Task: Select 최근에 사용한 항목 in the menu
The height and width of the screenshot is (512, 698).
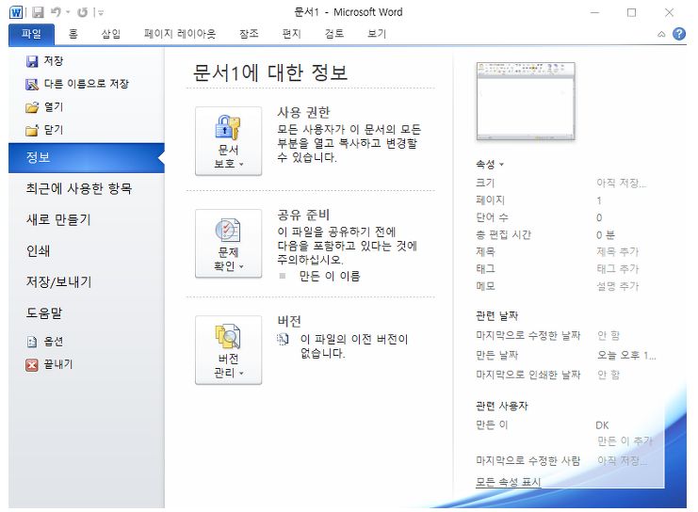Action: tap(79, 188)
